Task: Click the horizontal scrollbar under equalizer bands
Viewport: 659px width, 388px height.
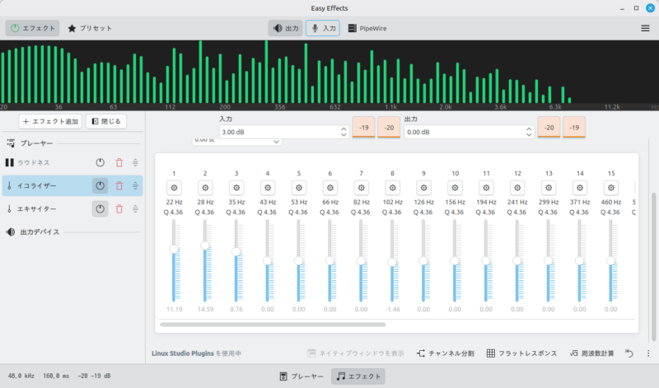Action: [x=272, y=325]
